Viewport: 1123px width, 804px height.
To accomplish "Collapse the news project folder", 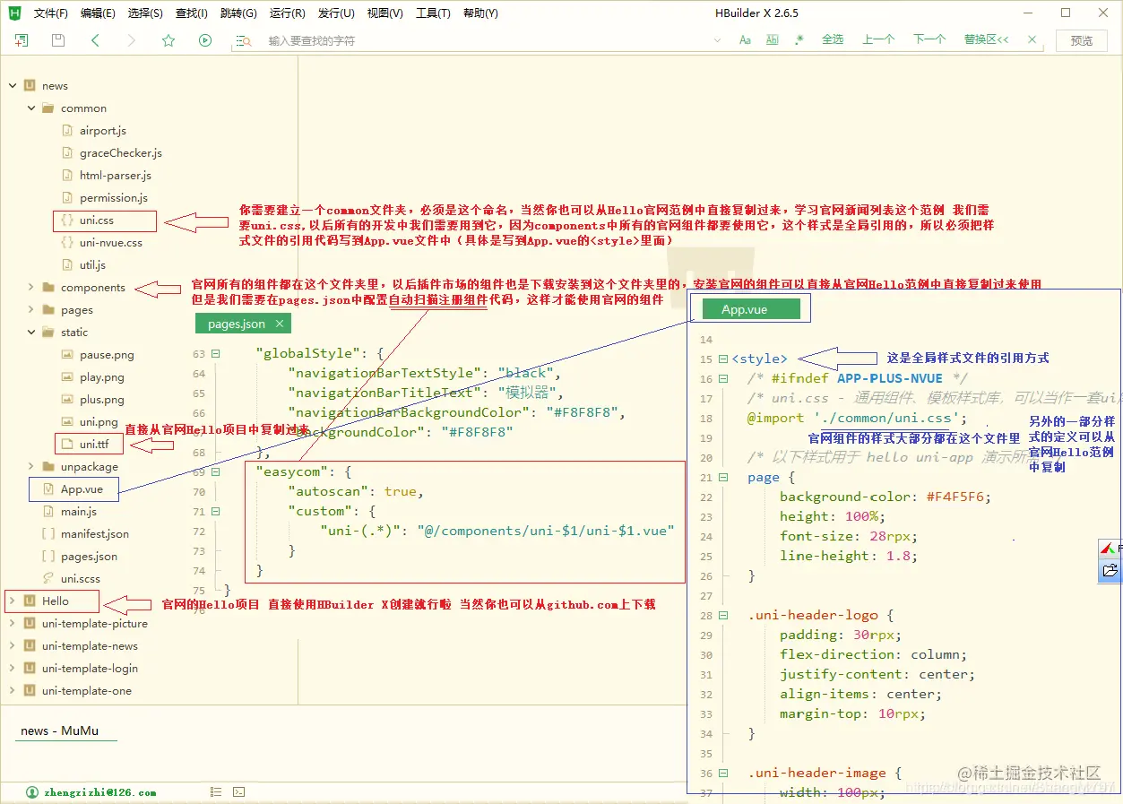I will [x=13, y=86].
